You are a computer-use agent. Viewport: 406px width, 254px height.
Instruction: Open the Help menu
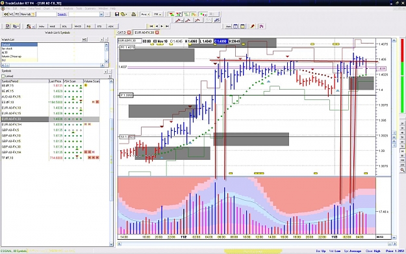[x=113, y=8]
